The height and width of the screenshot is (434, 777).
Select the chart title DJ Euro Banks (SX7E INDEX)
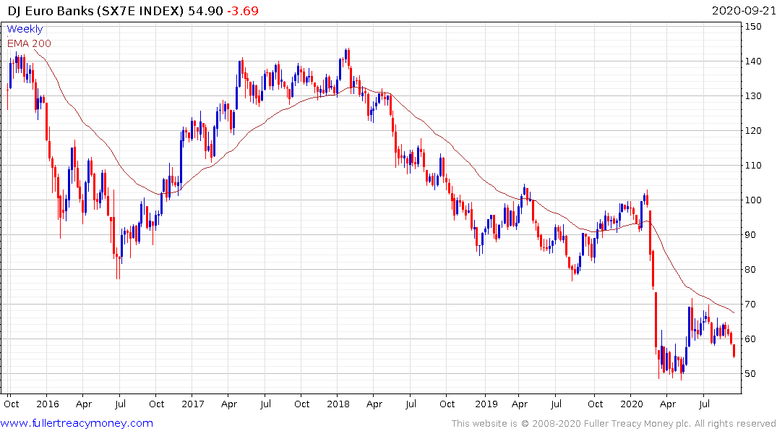coord(95,11)
